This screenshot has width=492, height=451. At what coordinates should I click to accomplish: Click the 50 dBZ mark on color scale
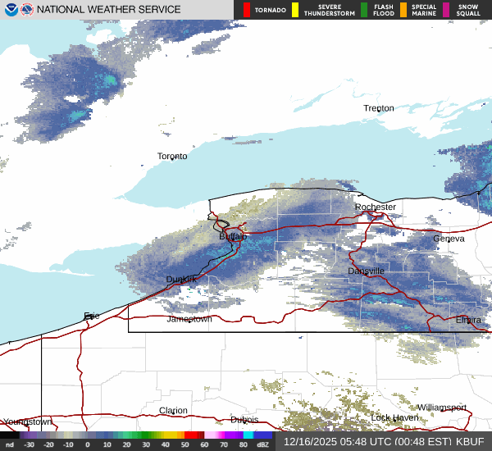[186, 444]
